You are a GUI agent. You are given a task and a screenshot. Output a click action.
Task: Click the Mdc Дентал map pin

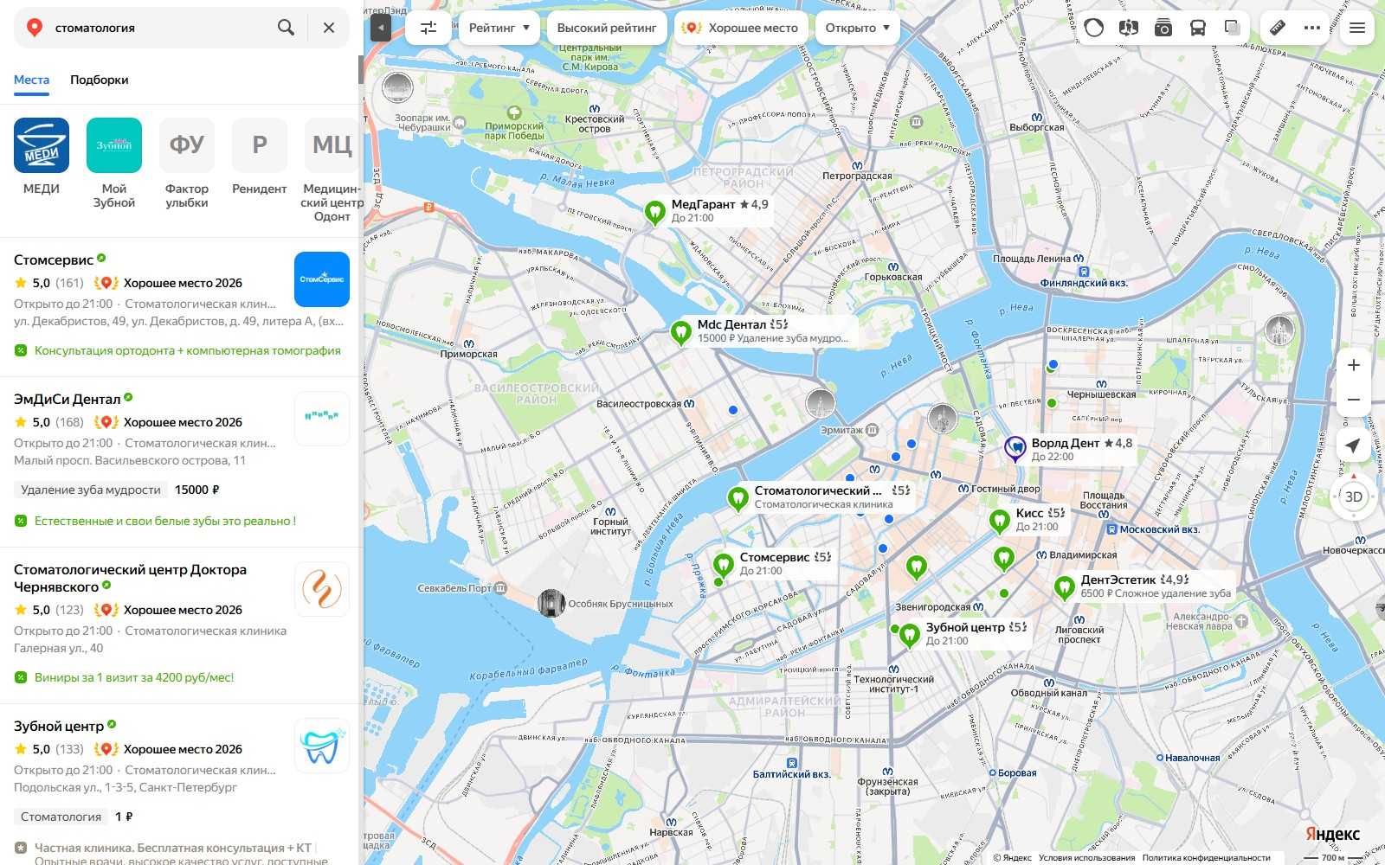pyautogui.click(x=681, y=331)
